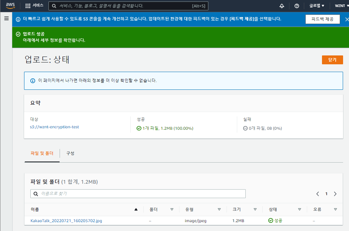
Task: Open the help question mark icon
Action: [x=297, y=6]
